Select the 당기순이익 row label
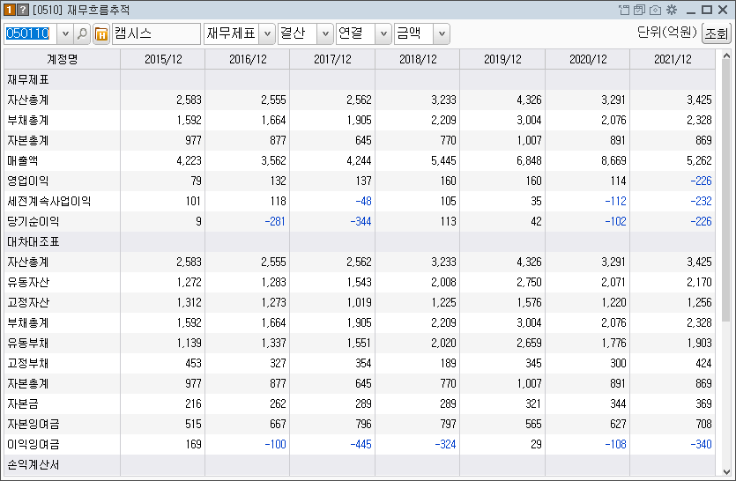Image resolution: width=736 pixels, height=481 pixels. coord(33,221)
